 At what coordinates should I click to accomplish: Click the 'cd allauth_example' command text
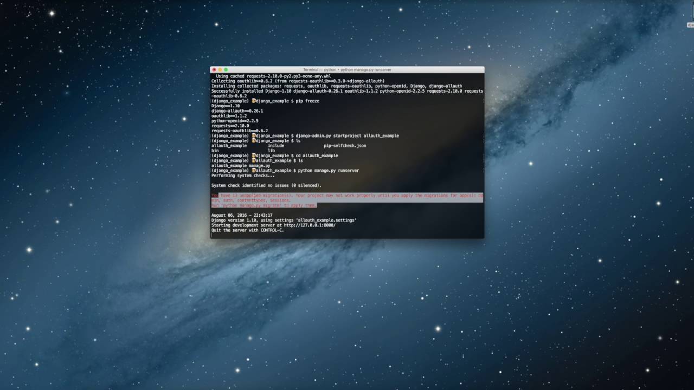click(x=317, y=155)
